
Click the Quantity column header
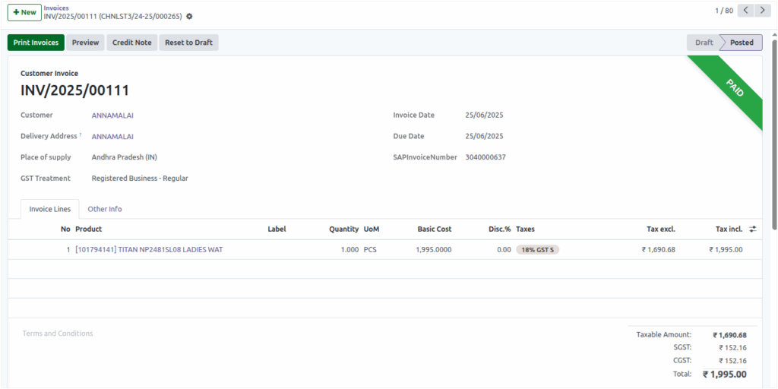(x=343, y=229)
